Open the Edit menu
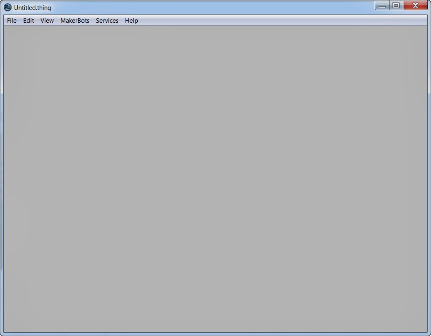The image size is (431, 336). click(29, 21)
